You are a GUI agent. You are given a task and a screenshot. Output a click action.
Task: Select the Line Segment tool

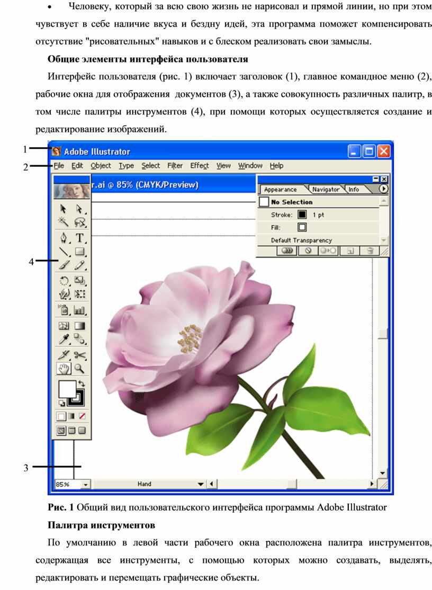64,252
